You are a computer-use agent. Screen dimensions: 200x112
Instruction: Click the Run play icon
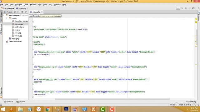(182, 8)
